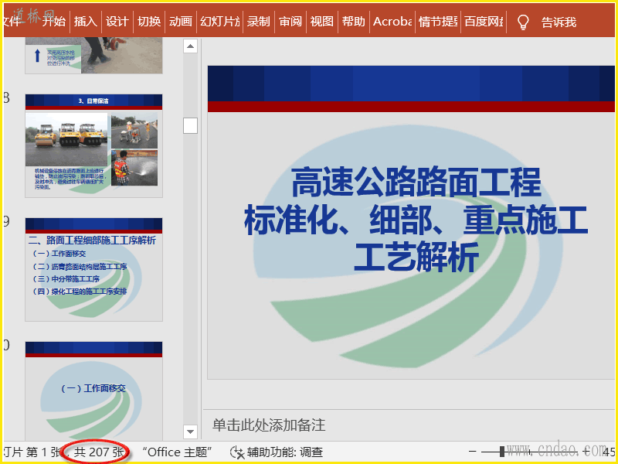Click the thumbnail pane scroll-down arrow
618x464 pixels.
point(190,432)
